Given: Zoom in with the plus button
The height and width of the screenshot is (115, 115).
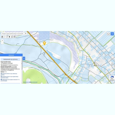Looking at the screenshot, I should pos(2,41).
